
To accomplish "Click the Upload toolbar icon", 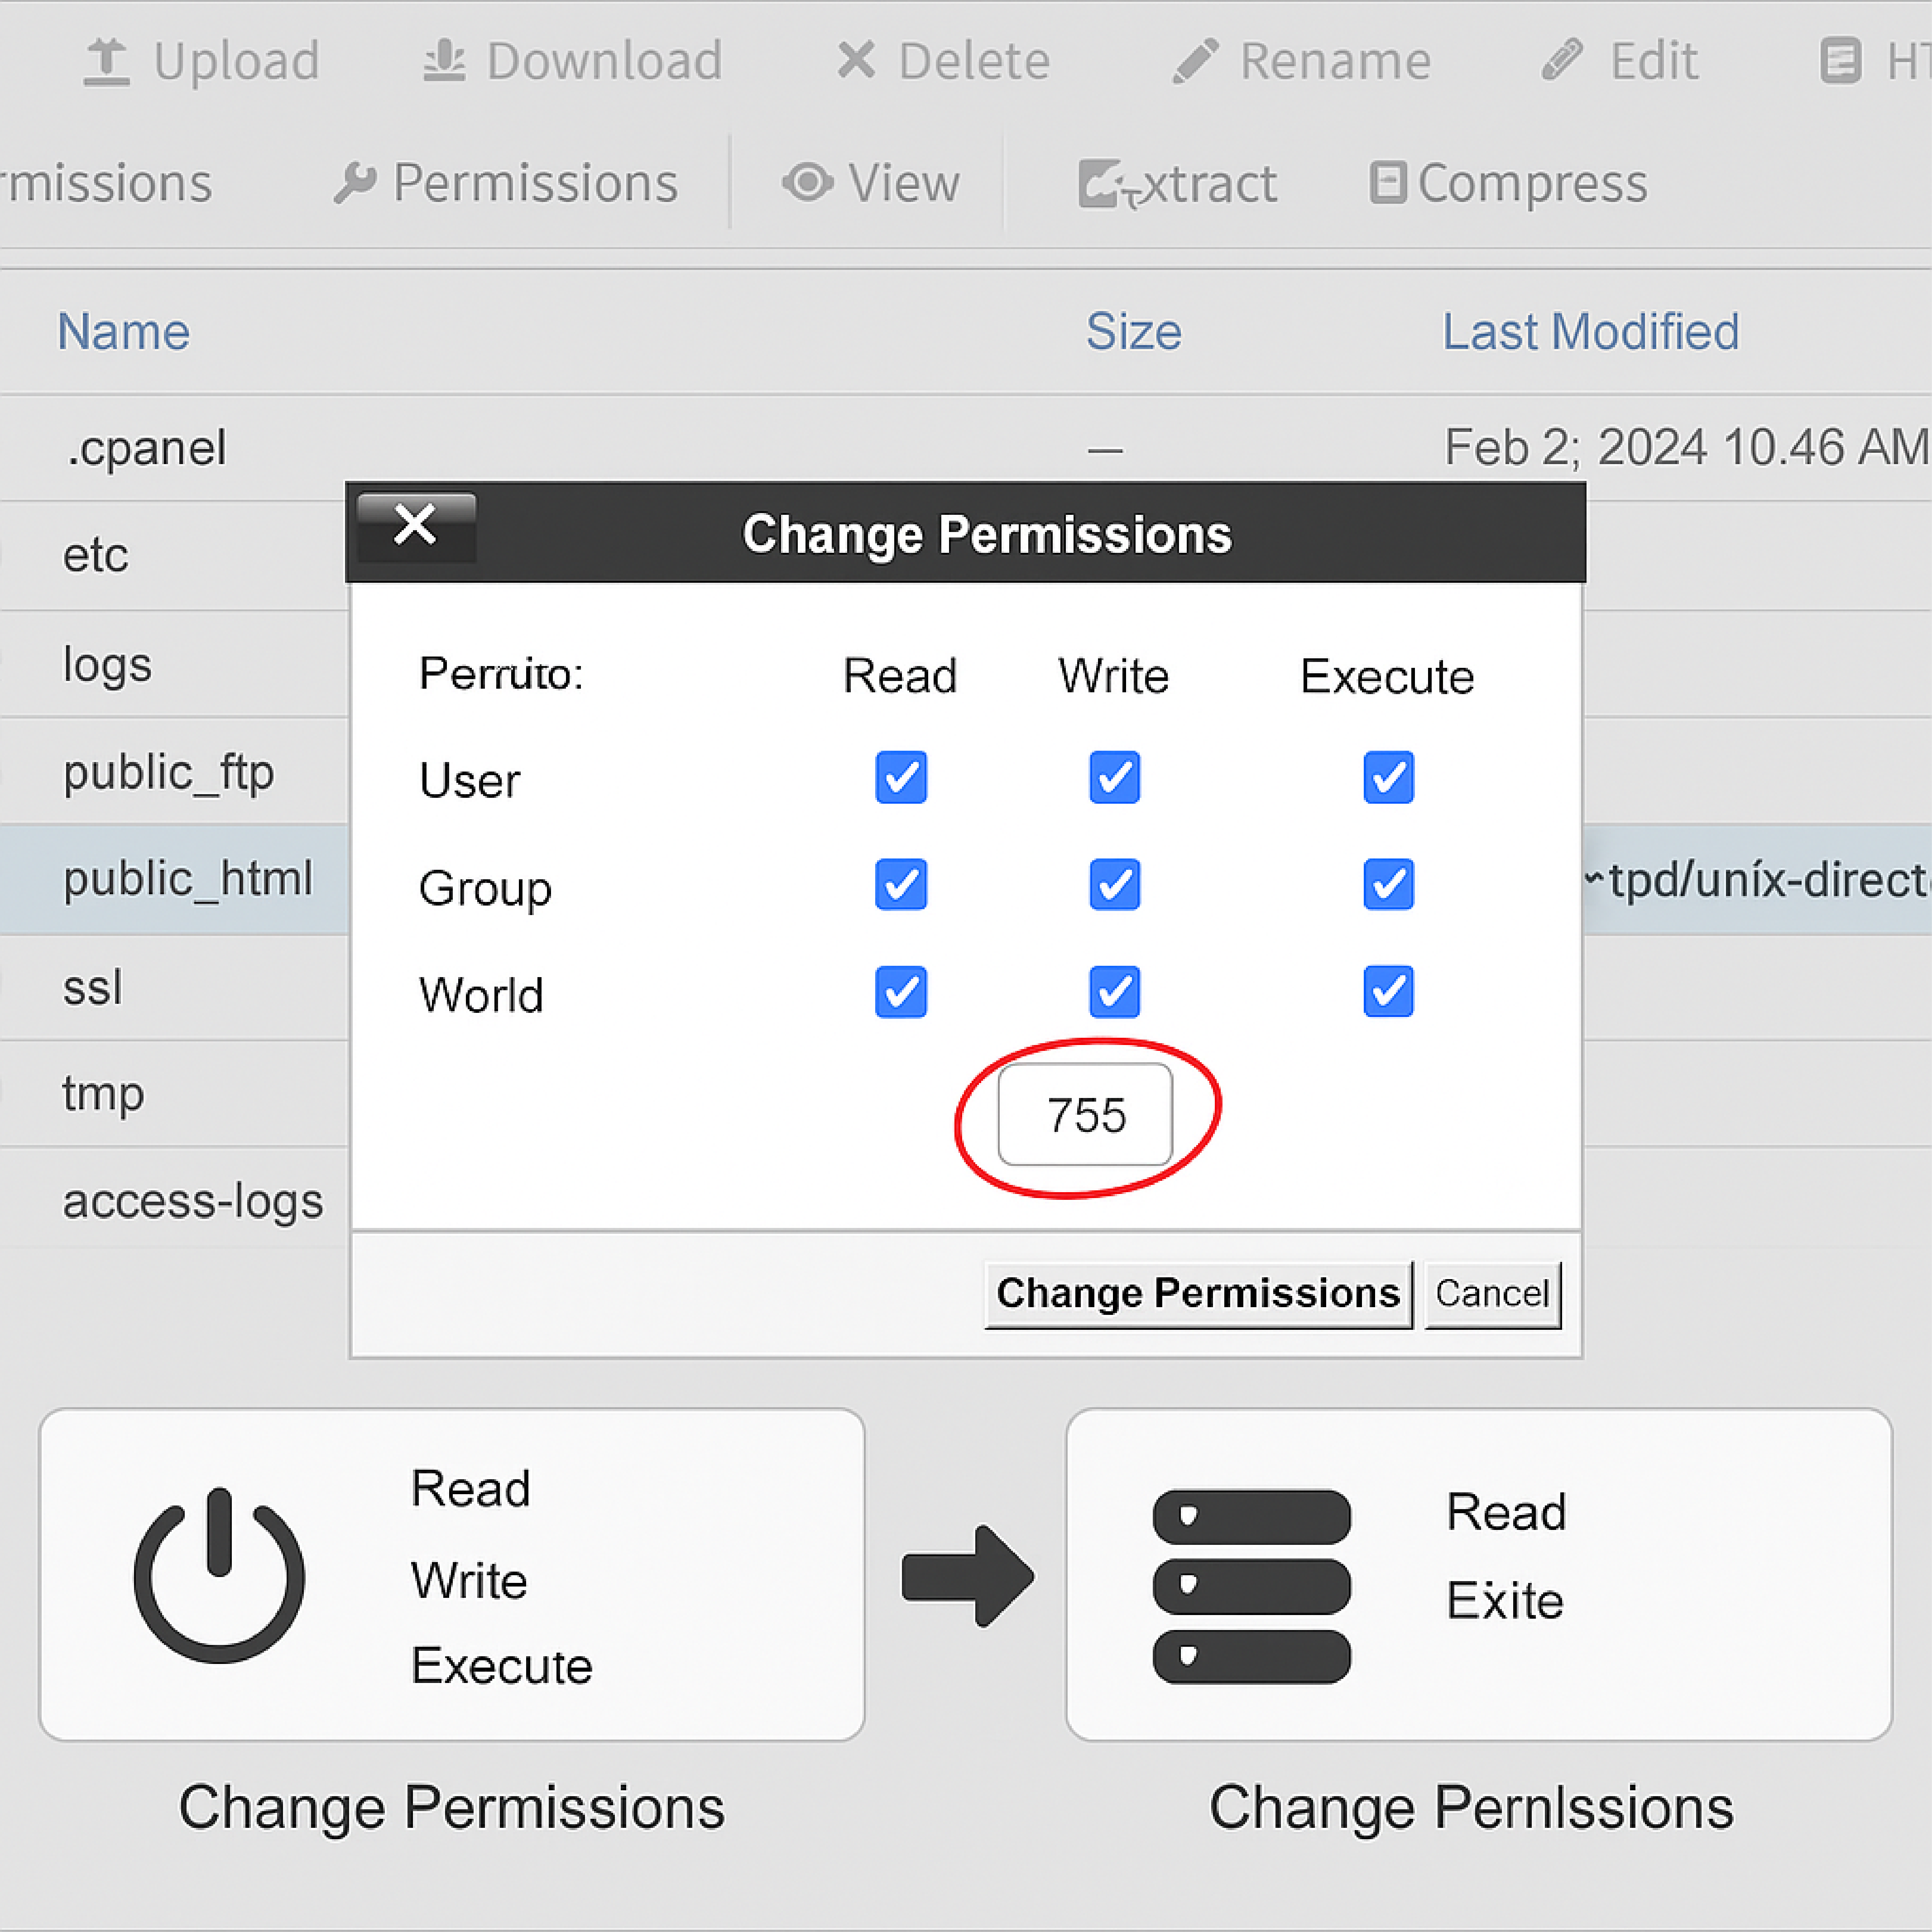I will pyautogui.click(x=106, y=61).
